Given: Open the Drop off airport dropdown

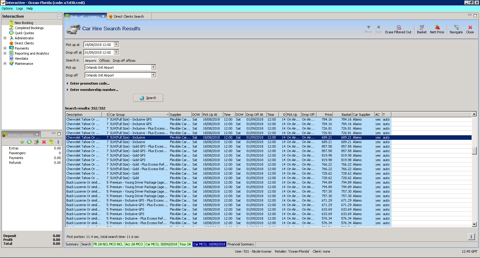Looking at the screenshot, I should pos(153,75).
